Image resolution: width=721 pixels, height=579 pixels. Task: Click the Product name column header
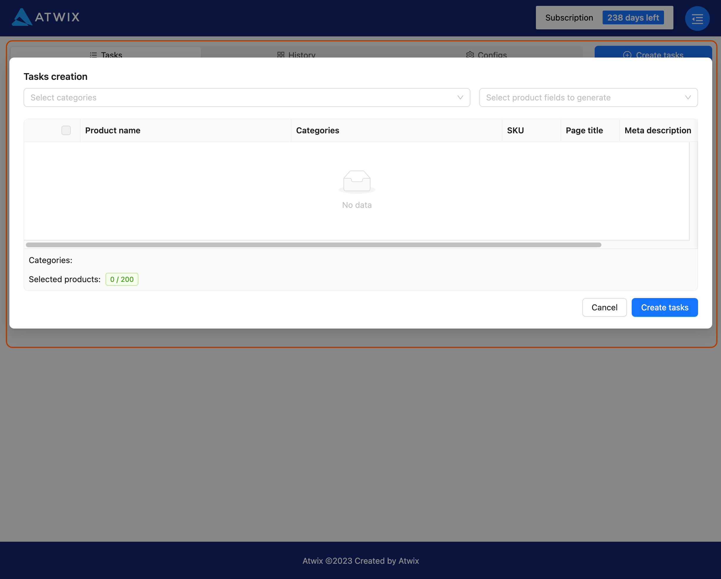point(113,130)
